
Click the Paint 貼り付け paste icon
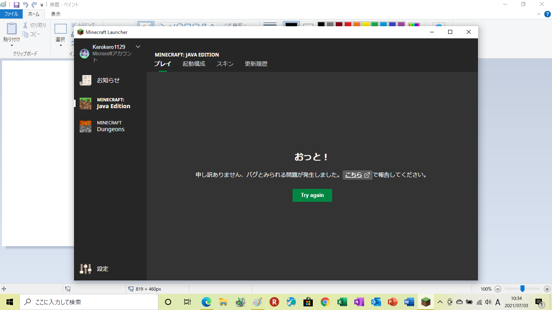point(11,29)
